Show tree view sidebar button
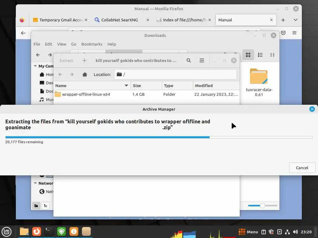Image resolution: width=318 pixels, height=238 pixels. [46, 206]
